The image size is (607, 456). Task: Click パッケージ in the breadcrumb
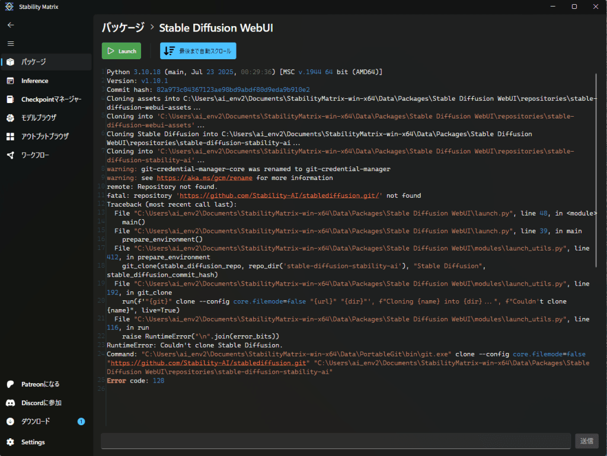click(x=123, y=28)
